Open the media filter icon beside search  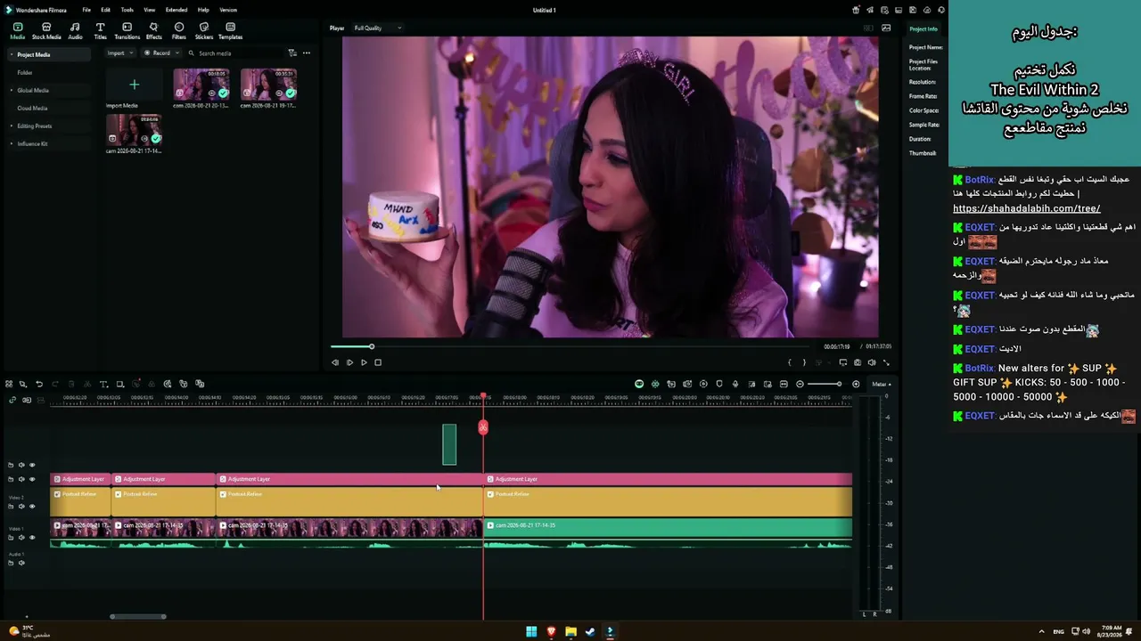click(292, 53)
